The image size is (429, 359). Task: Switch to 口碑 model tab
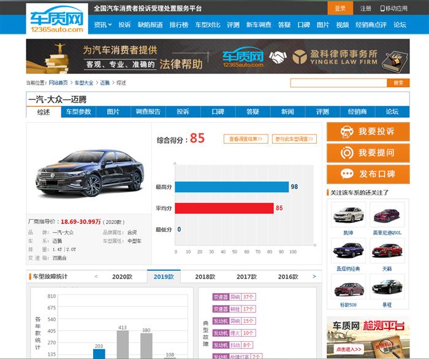click(218, 112)
